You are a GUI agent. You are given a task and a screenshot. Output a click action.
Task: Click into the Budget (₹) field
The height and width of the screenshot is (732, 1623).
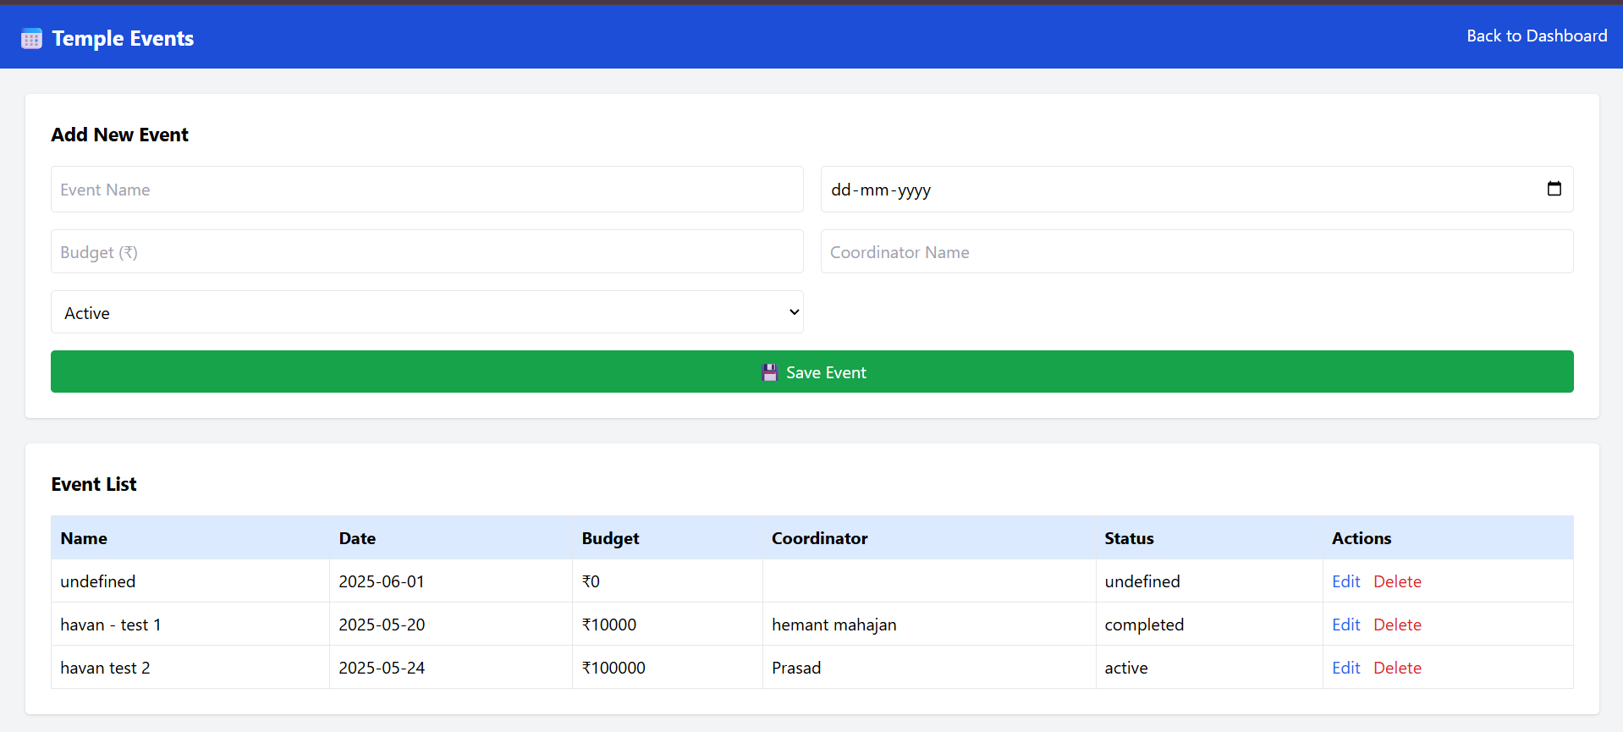[426, 252]
